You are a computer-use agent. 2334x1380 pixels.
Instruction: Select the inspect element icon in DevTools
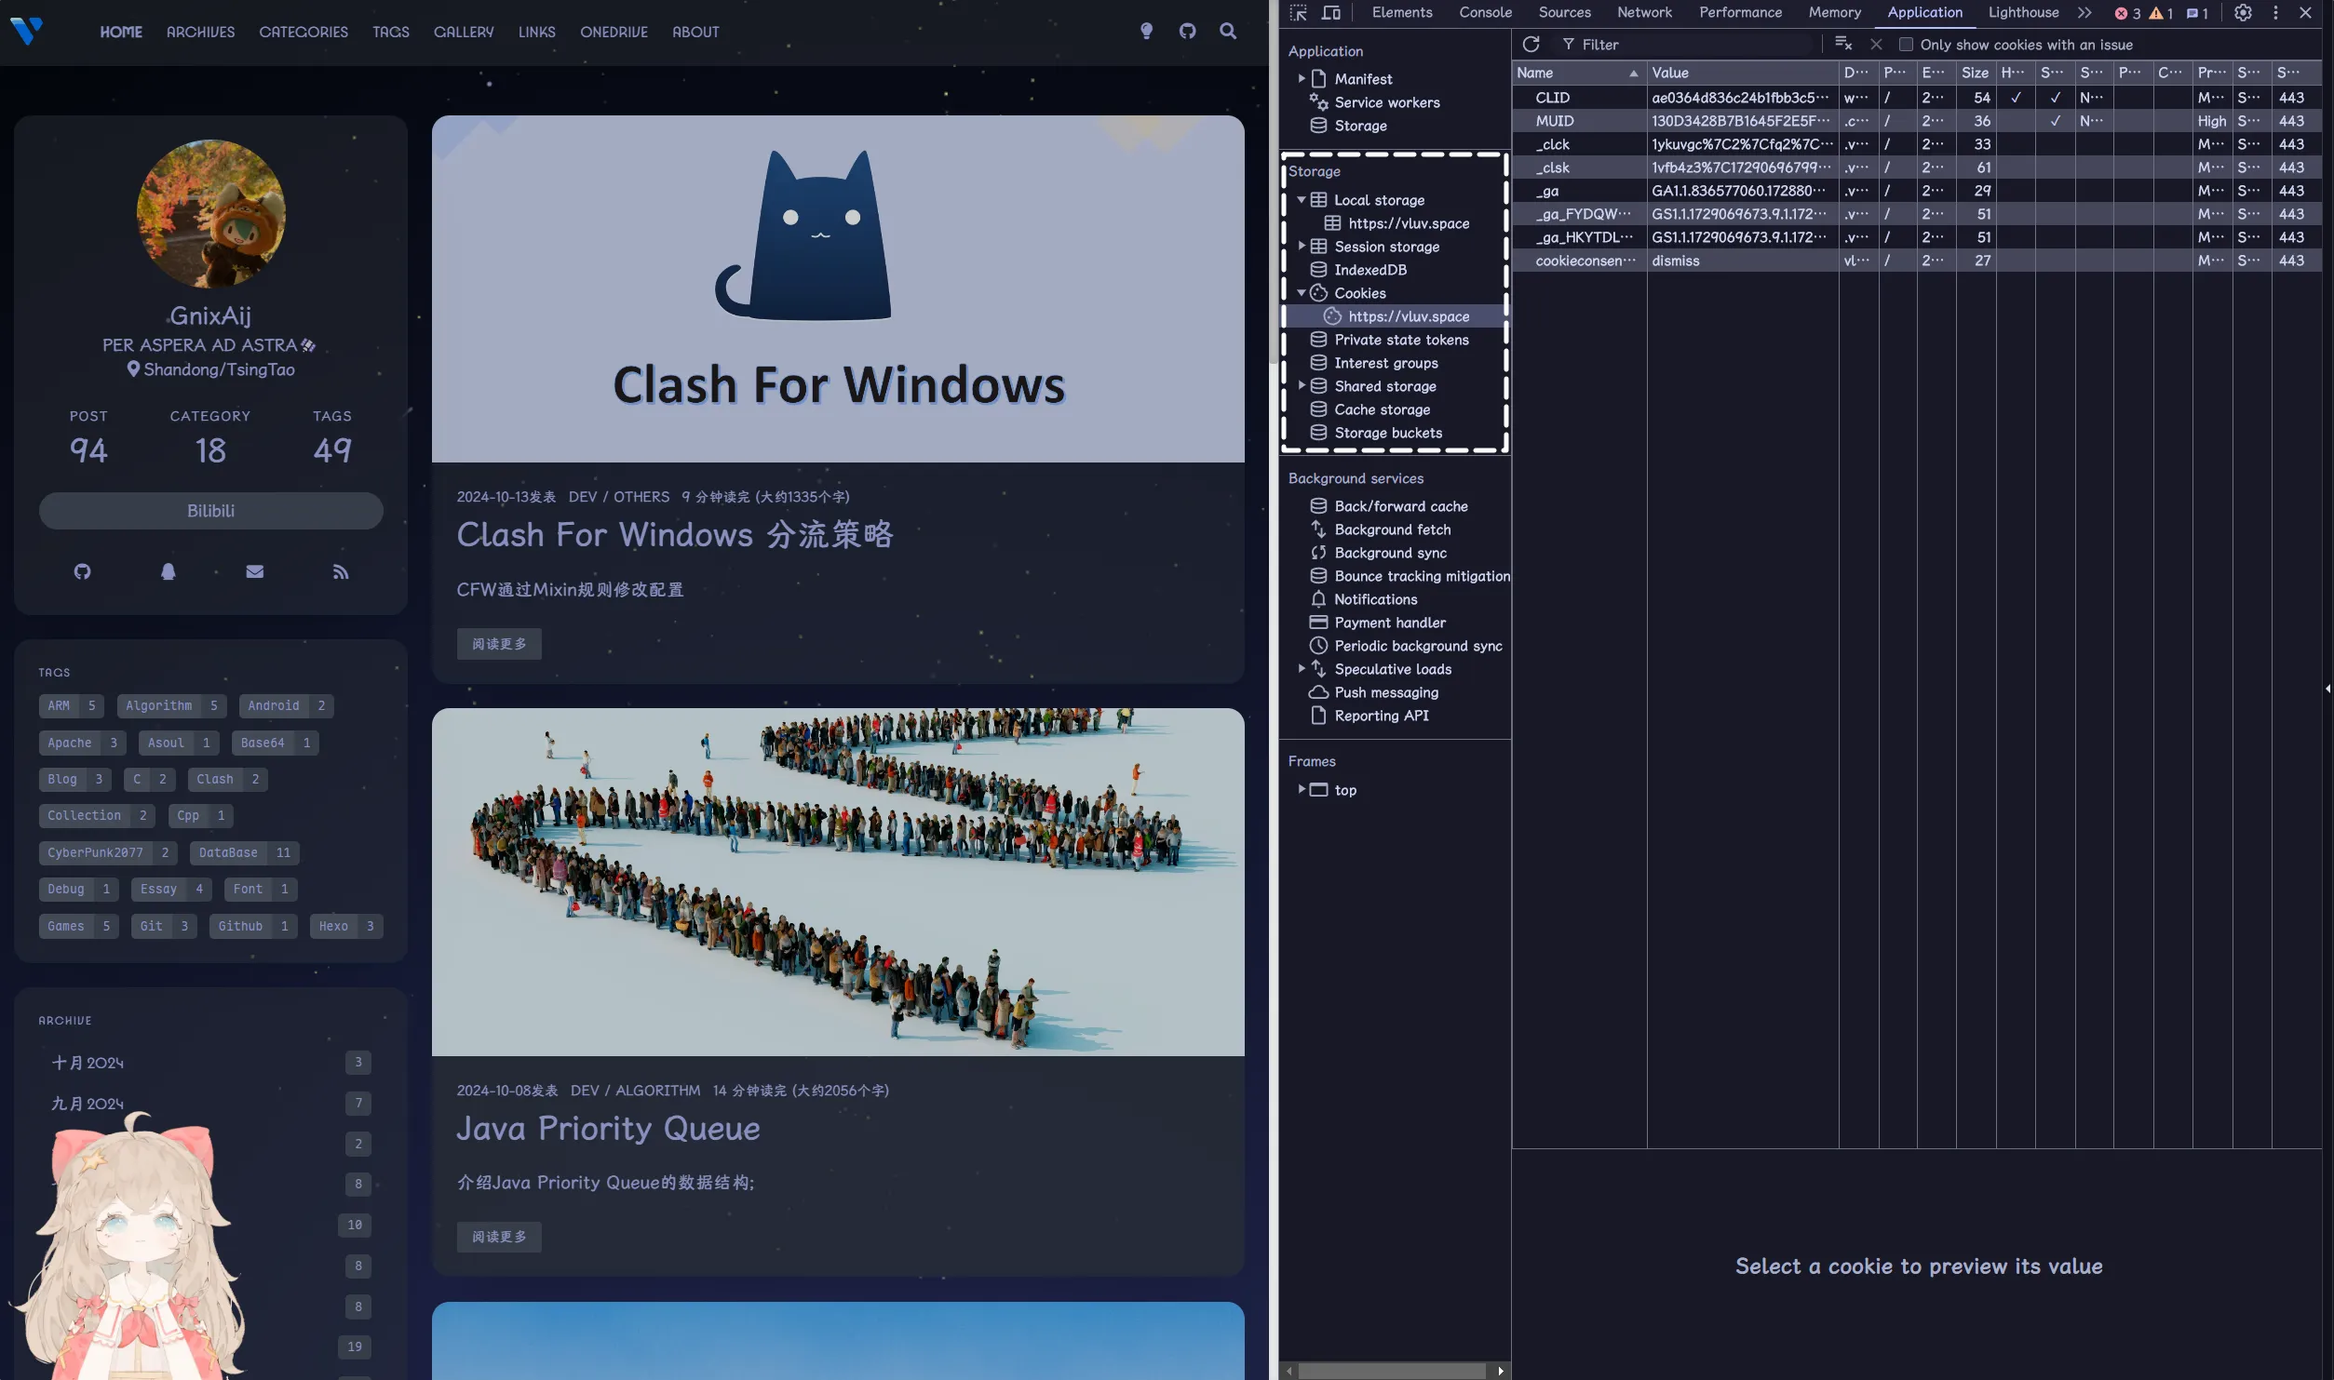click(x=1298, y=13)
